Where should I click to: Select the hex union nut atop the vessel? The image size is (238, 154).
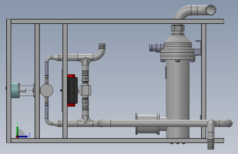coord(178,28)
